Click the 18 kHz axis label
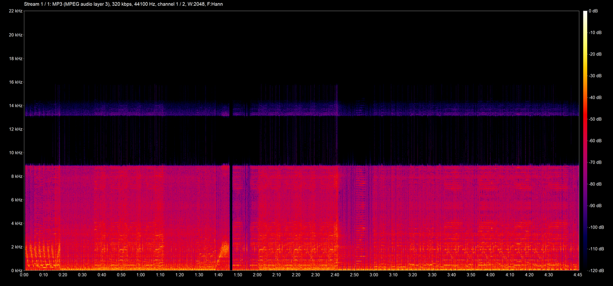 coord(15,58)
